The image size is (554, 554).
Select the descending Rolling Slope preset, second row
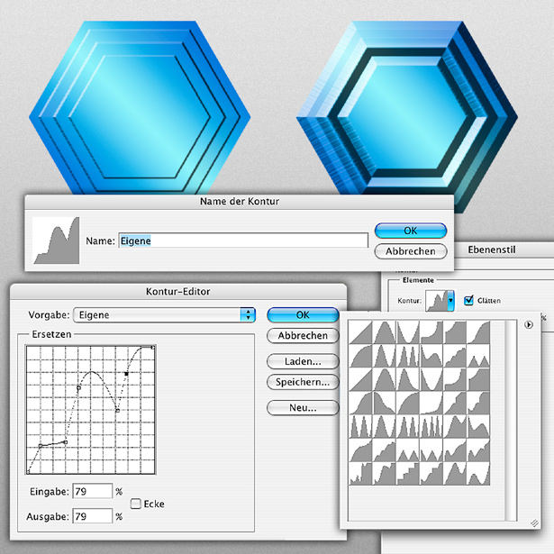(431, 356)
